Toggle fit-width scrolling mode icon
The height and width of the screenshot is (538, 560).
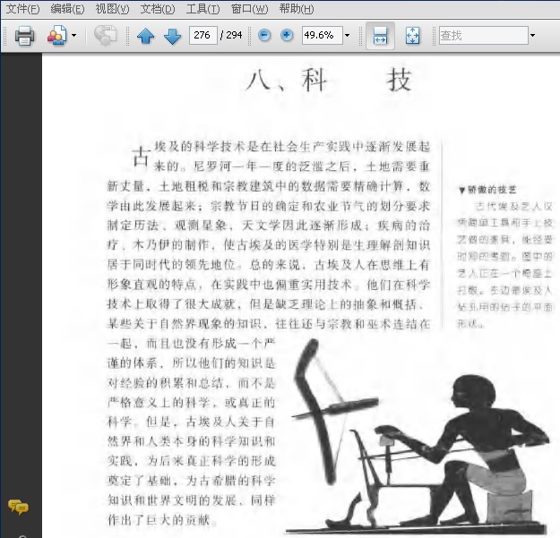380,35
